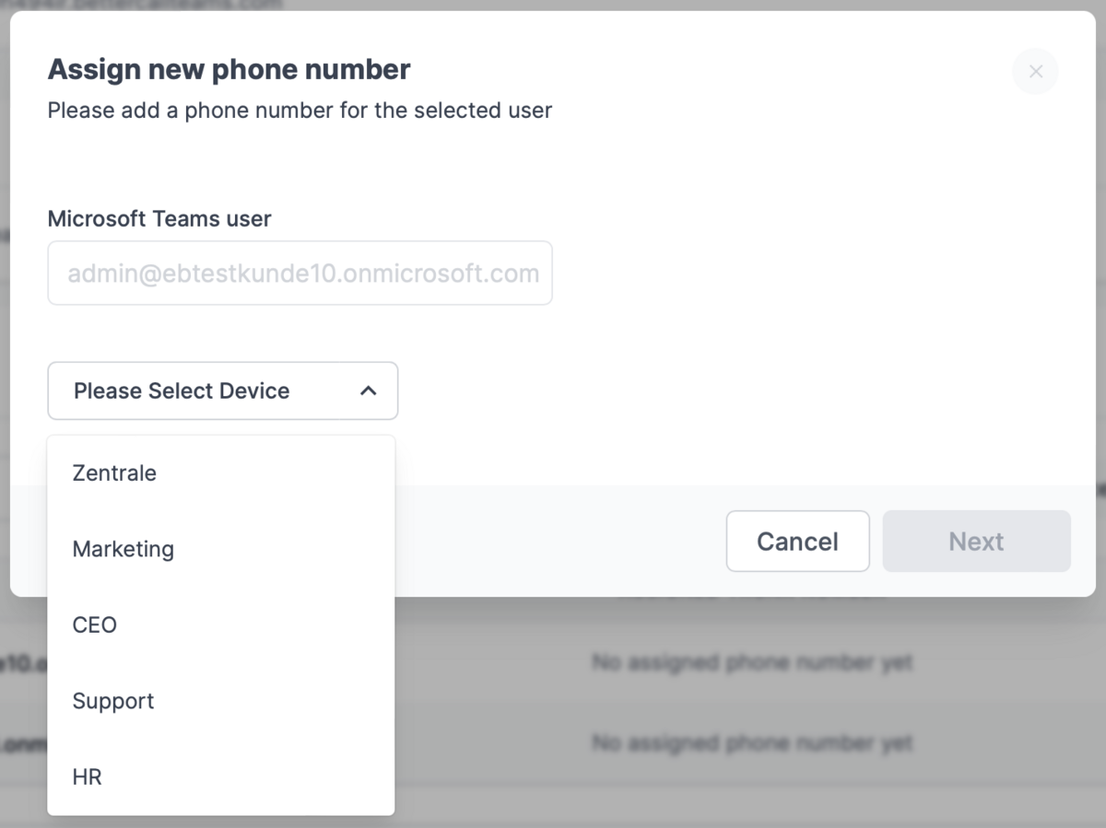The width and height of the screenshot is (1106, 828).
Task: Pick the CEO device option
Action: click(x=95, y=625)
